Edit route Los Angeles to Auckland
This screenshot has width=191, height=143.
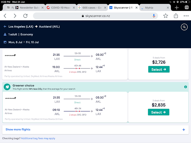[x=34, y=27]
